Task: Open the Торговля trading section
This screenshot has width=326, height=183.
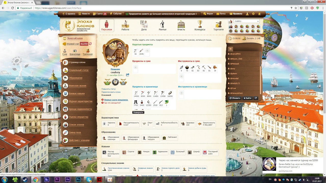Action: (x=219, y=25)
